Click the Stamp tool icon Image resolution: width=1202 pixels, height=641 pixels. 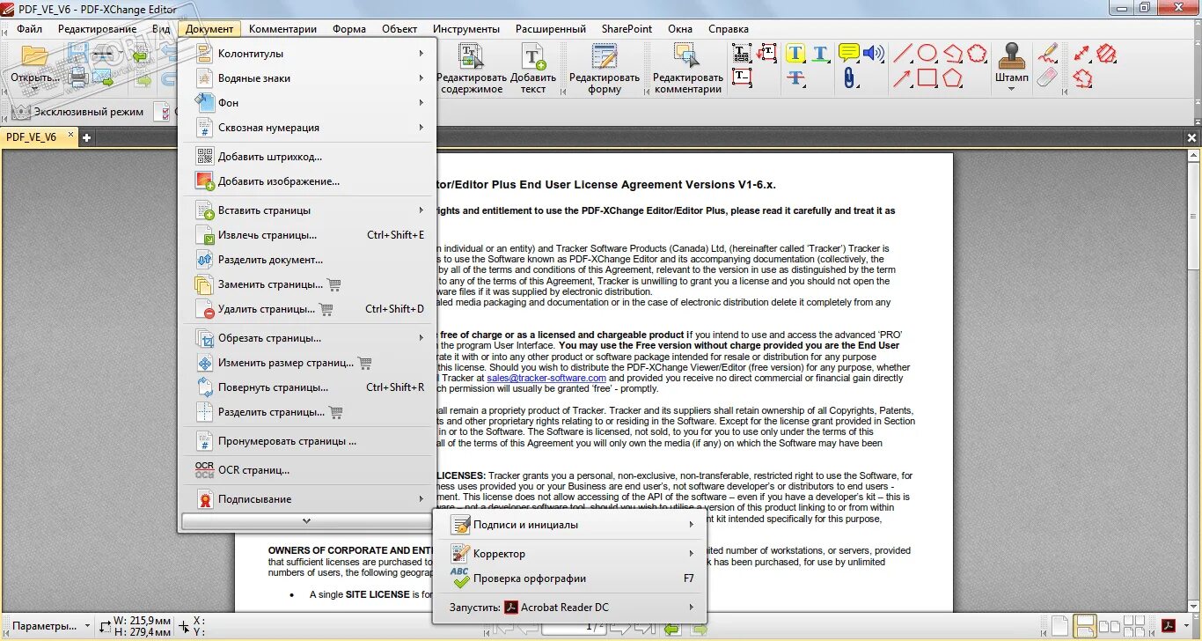pos(1012,55)
